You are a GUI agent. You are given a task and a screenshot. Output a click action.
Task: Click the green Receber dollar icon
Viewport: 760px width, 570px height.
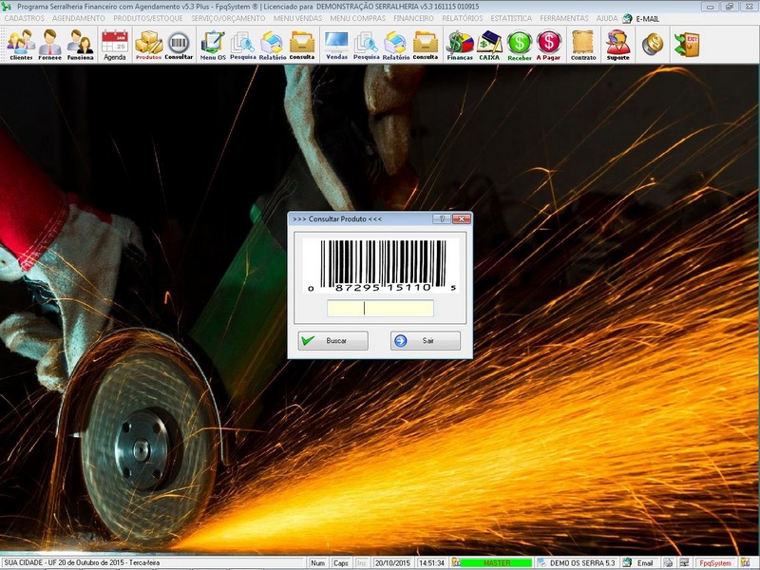(520, 45)
